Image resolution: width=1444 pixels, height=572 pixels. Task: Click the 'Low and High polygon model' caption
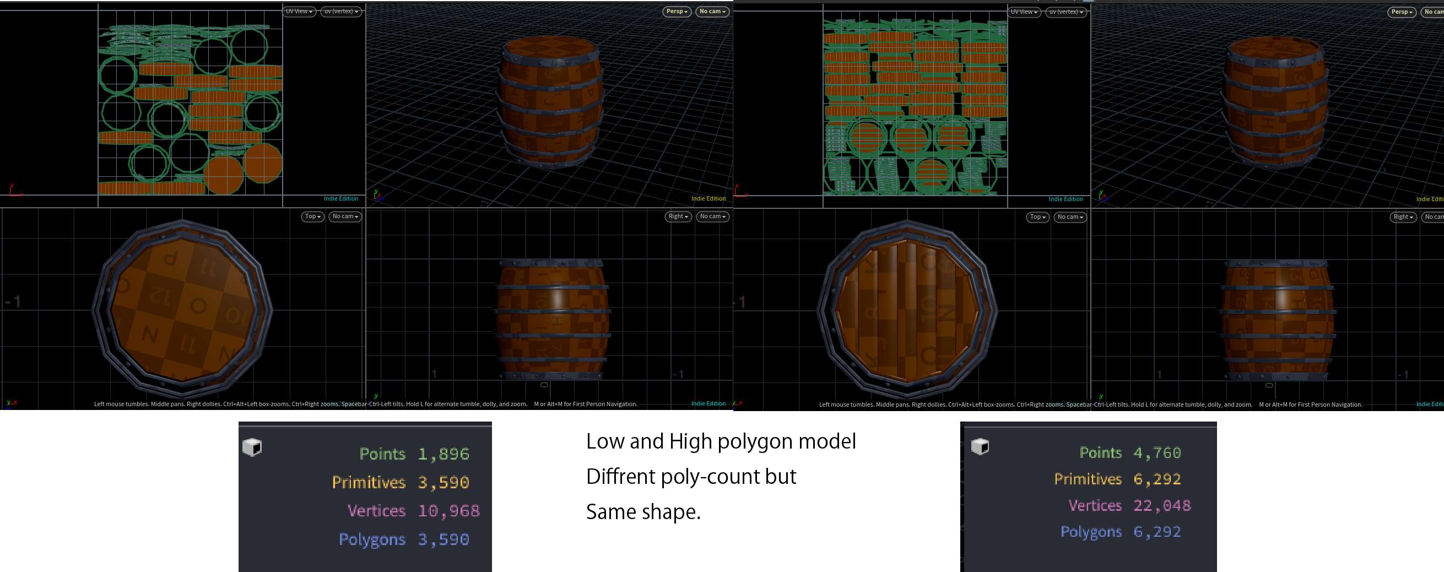(721, 442)
